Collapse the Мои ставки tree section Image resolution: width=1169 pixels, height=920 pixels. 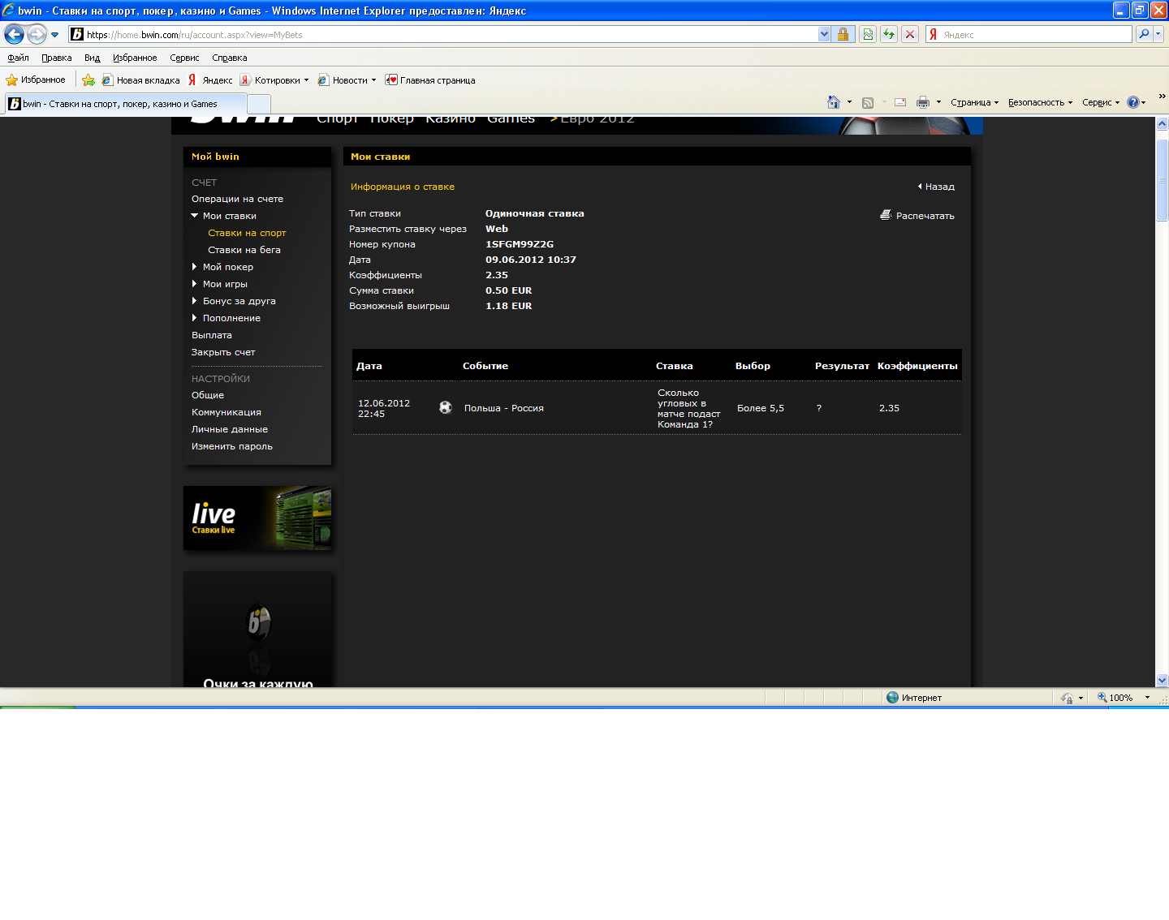[x=195, y=216]
